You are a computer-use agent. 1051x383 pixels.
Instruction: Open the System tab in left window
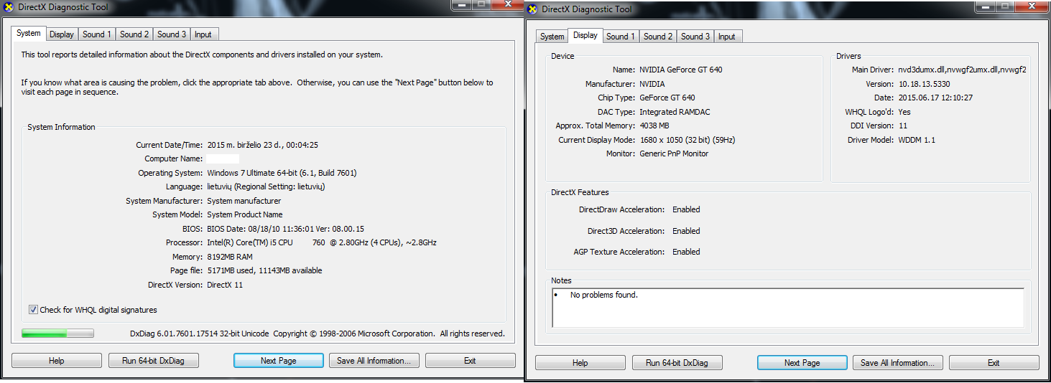[29, 33]
